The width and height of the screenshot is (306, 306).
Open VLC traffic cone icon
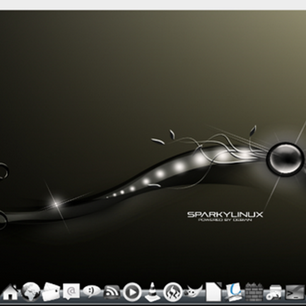152,292
